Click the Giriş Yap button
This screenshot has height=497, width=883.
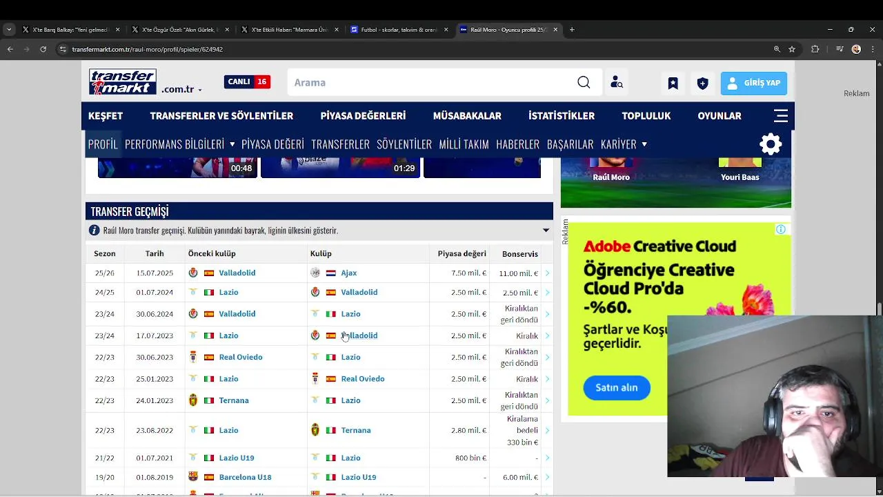754,84
